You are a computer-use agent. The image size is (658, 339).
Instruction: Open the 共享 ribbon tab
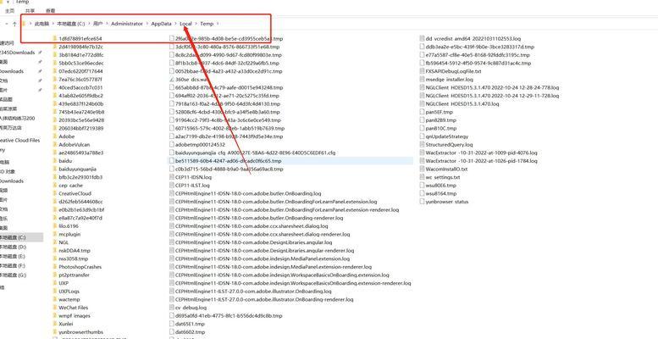pos(30,10)
